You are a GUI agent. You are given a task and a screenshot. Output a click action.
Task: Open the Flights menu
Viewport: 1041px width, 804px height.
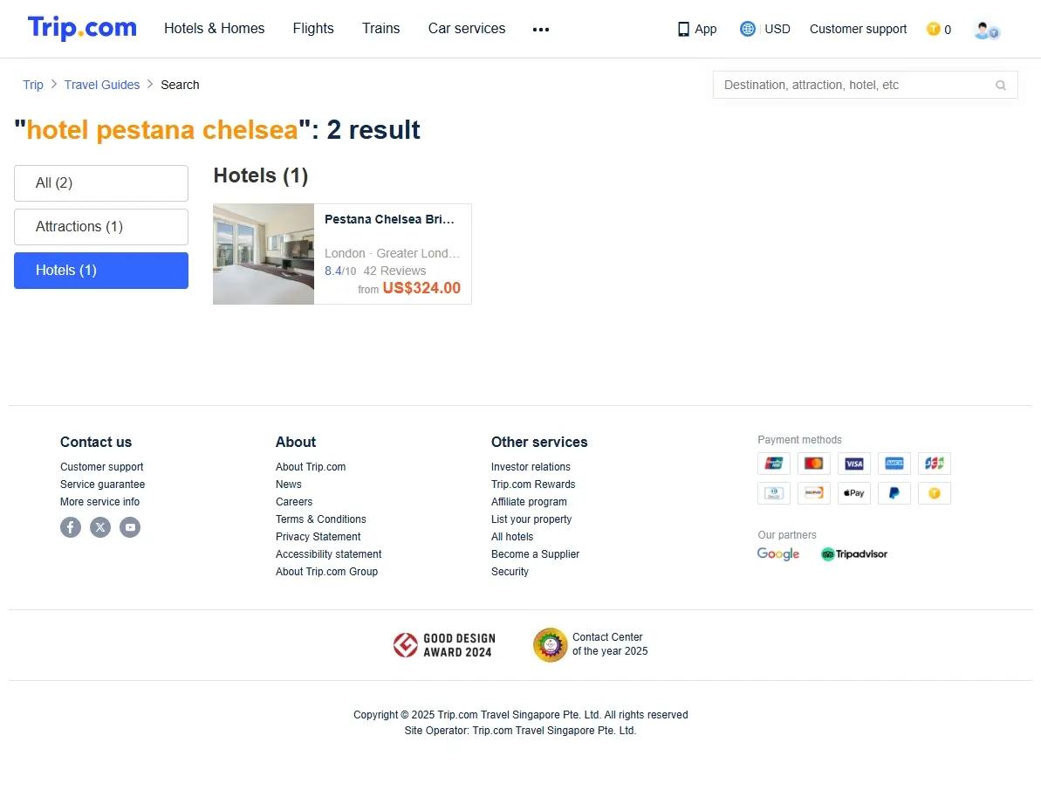[x=312, y=29]
